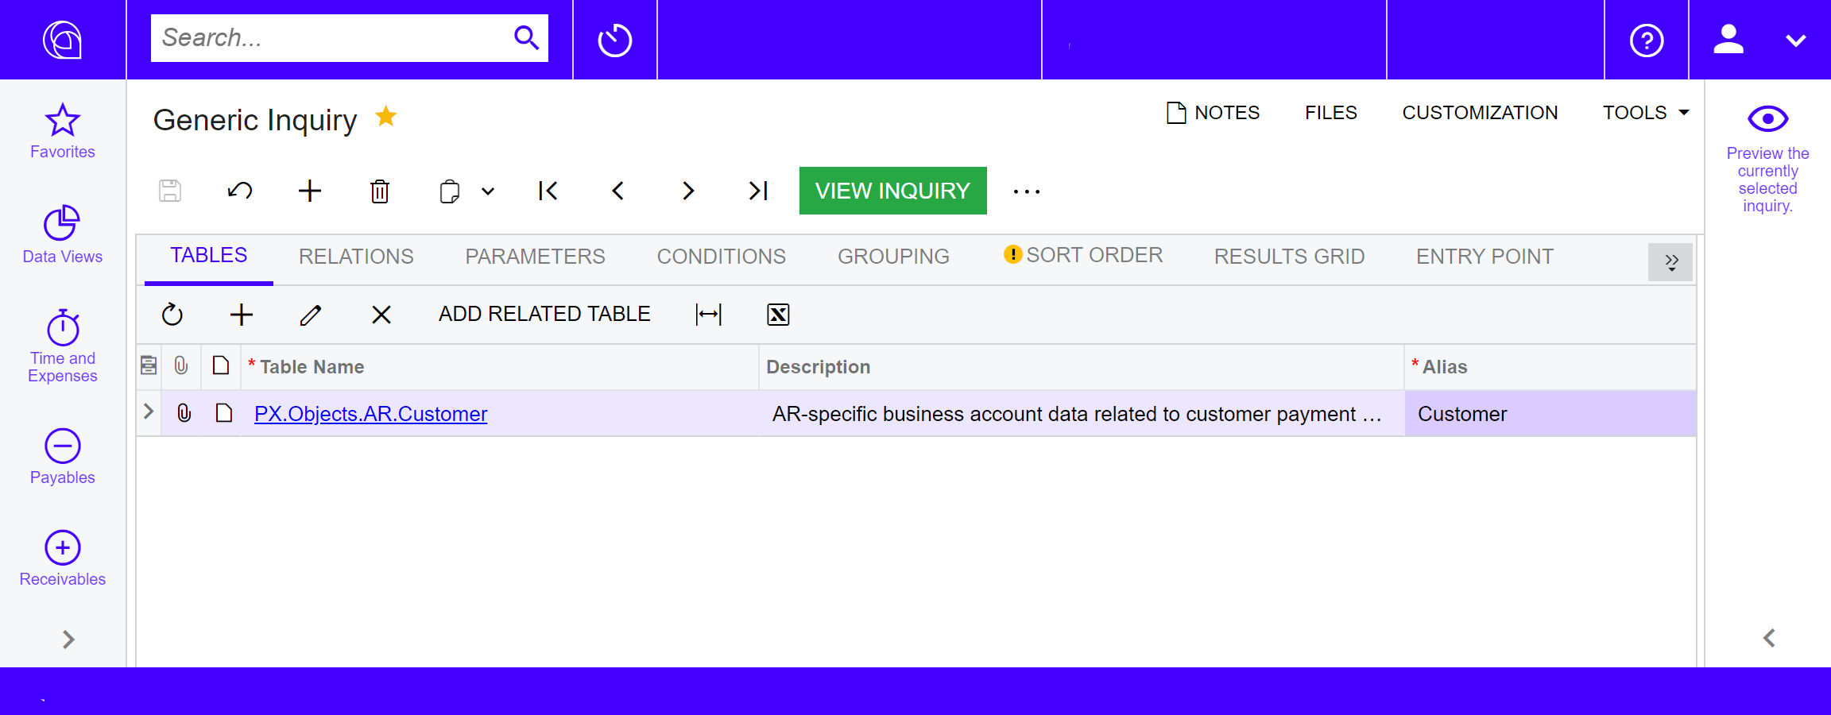Open the note icon on the Customer row
The image size is (1831, 715).
tap(223, 413)
